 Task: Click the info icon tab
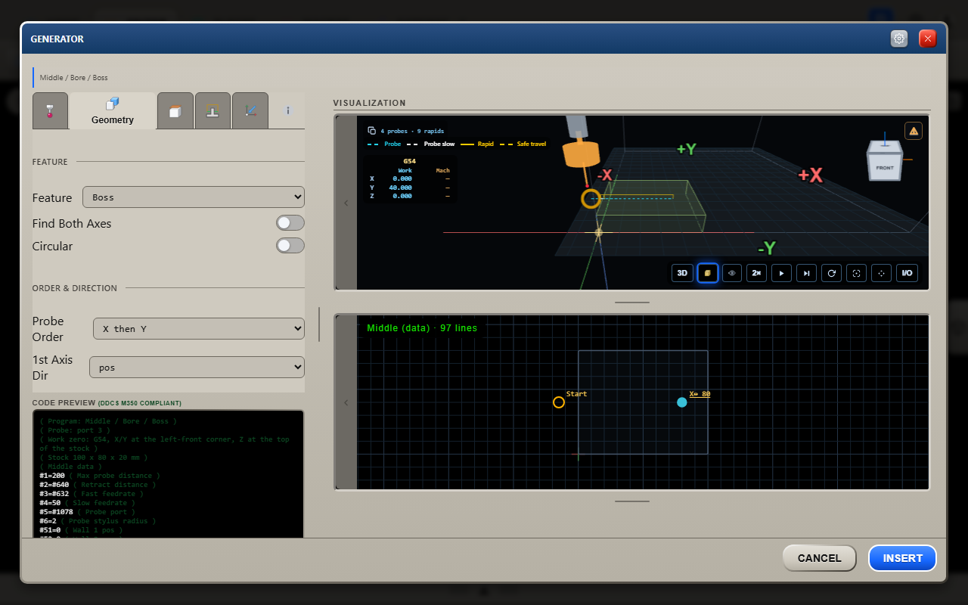(x=287, y=111)
